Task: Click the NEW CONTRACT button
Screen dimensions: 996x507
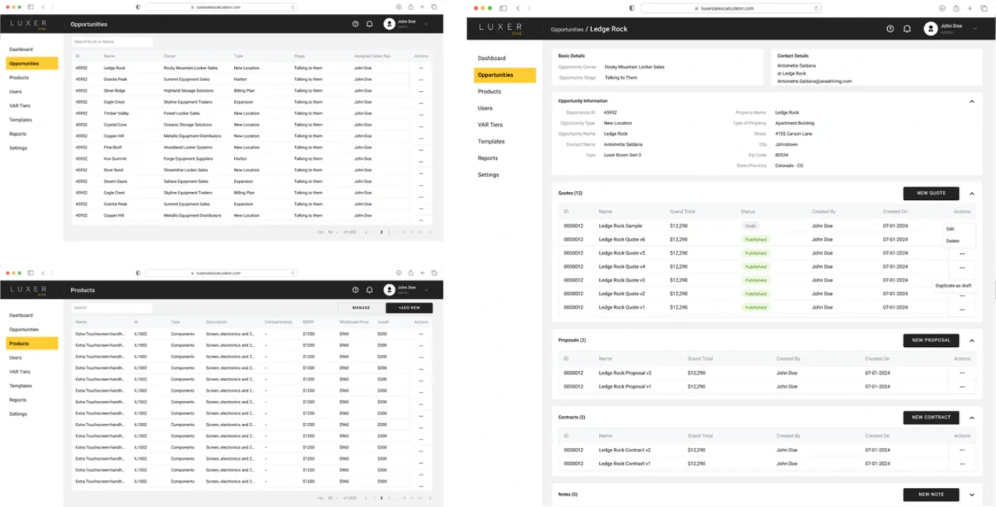Action: [x=931, y=417]
